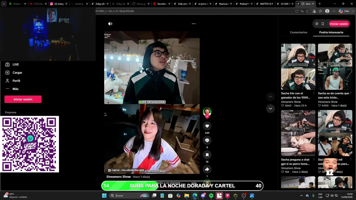Screen dimensions: 356x200
Task: Click the taskbar Buscar search box
Action: tap(130, 196)
